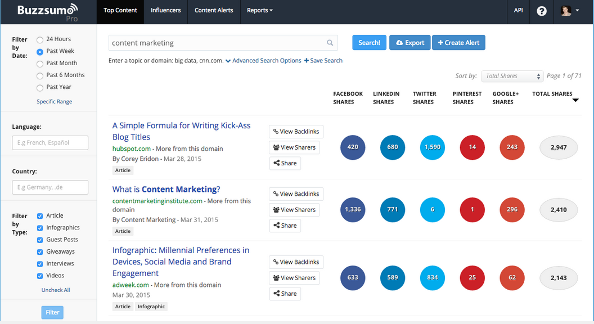The height and width of the screenshot is (324, 594).
Task: Expand Advanced Search Options
Action: coord(263,61)
